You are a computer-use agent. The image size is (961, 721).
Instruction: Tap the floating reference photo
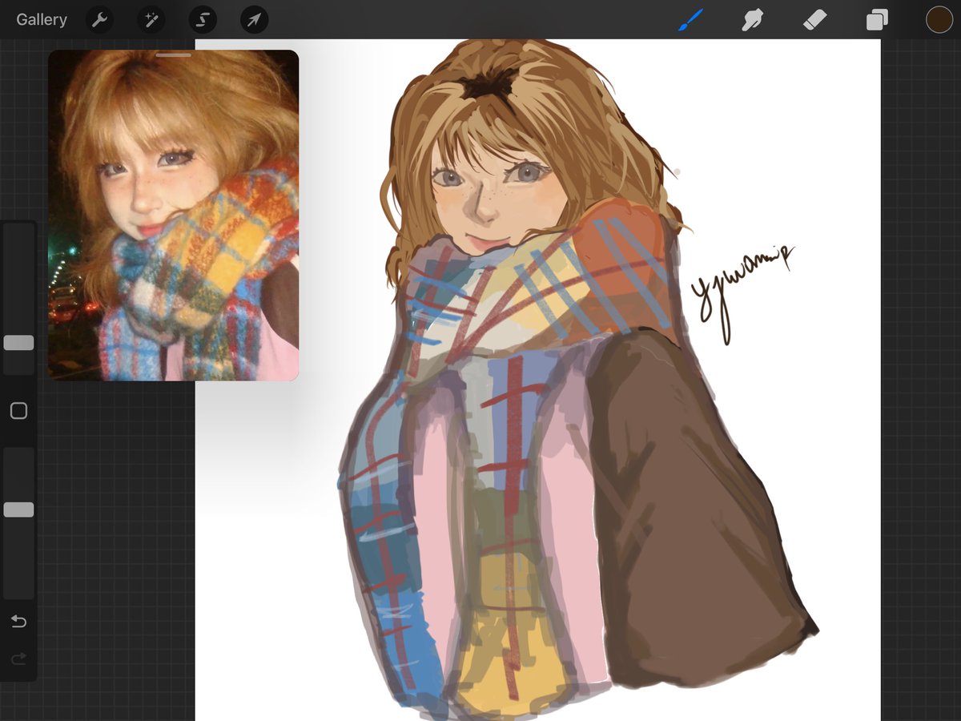[x=173, y=216]
